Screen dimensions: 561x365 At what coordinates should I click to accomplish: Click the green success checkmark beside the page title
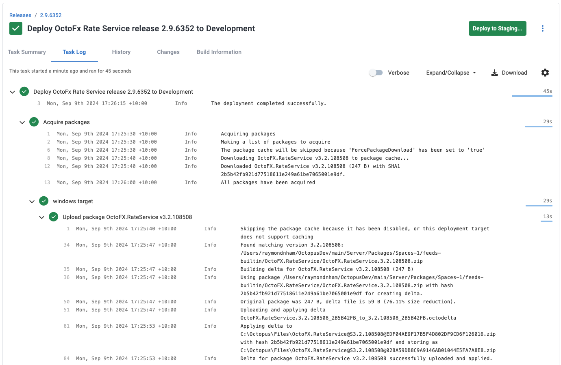pos(16,28)
